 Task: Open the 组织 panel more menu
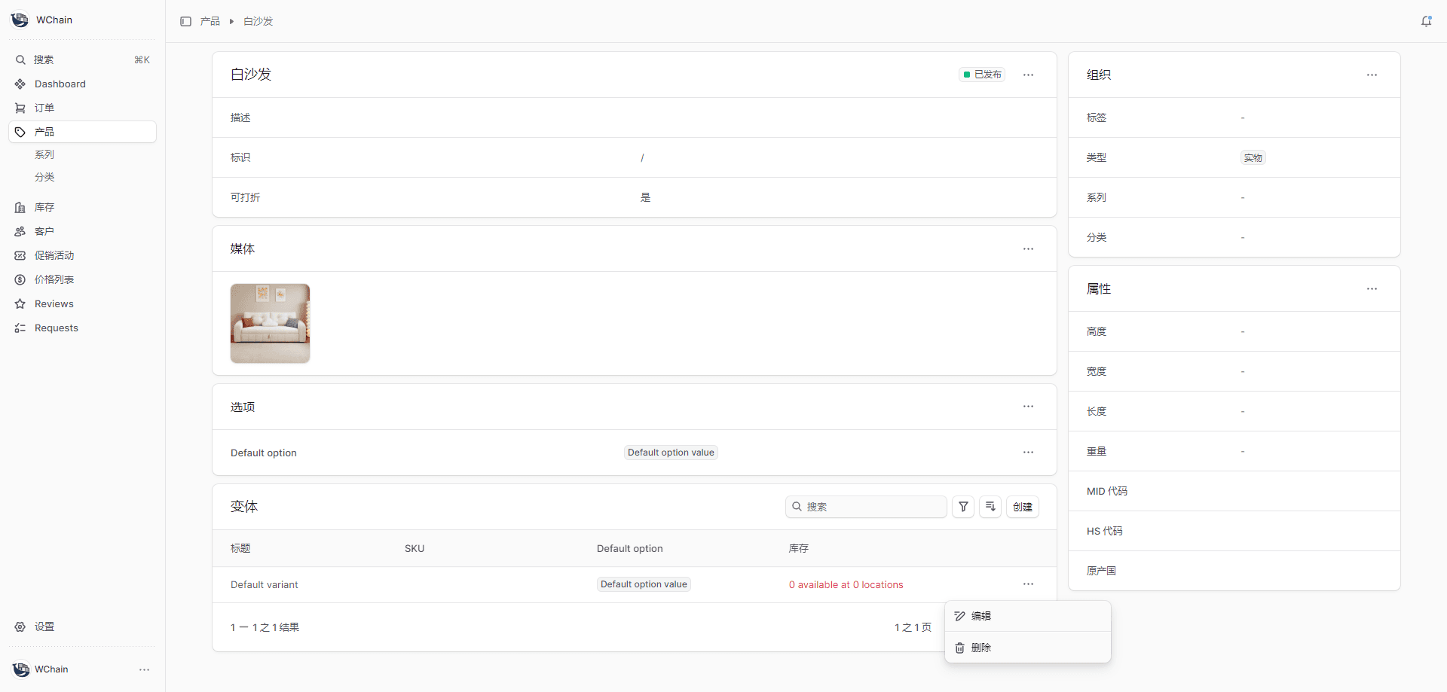pyautogui.click(x=1372, y=75)
